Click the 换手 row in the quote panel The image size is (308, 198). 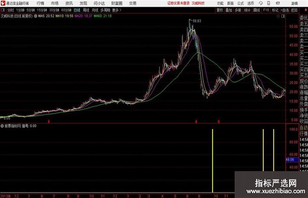coord(304,110)
